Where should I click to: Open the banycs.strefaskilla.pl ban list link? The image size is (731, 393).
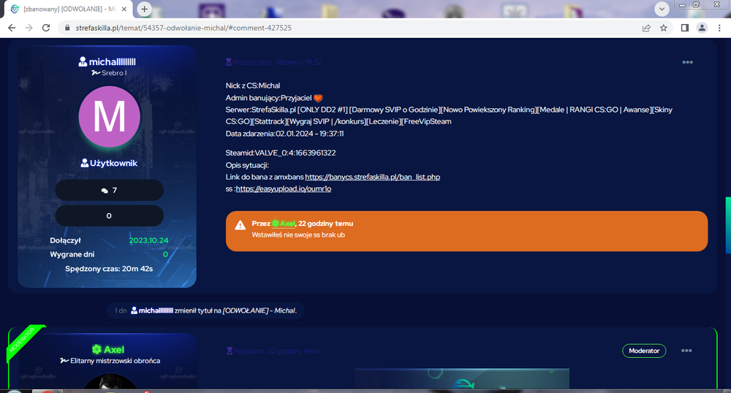[373, 177]
